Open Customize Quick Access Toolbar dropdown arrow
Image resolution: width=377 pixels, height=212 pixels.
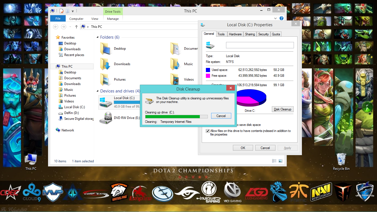coord(73,11)
